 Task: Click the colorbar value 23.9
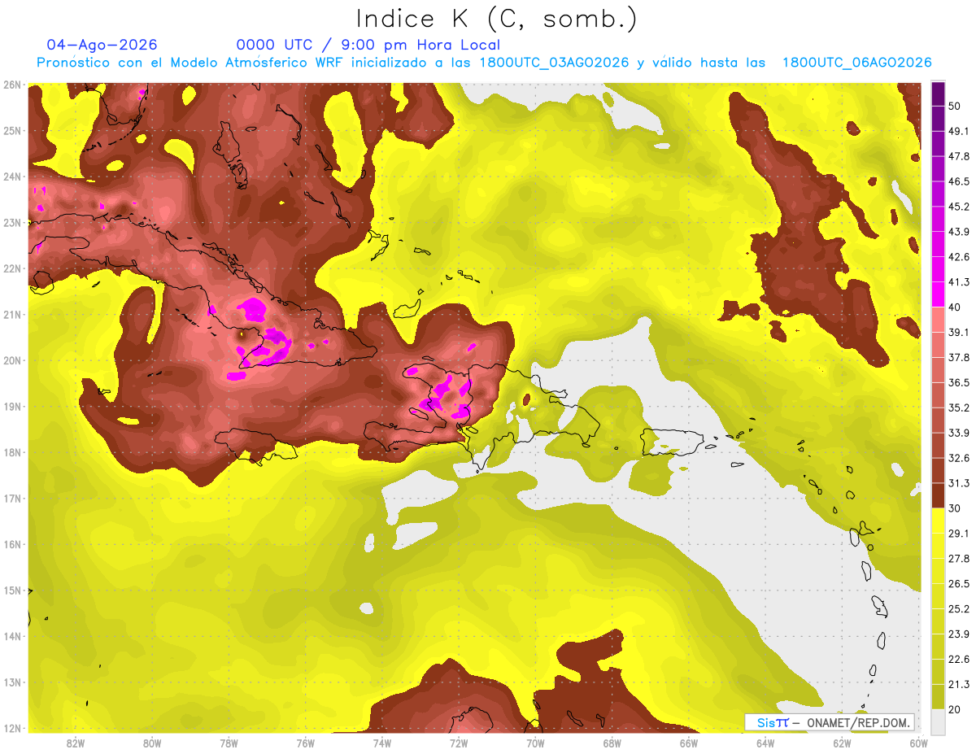tap(959, 634)
